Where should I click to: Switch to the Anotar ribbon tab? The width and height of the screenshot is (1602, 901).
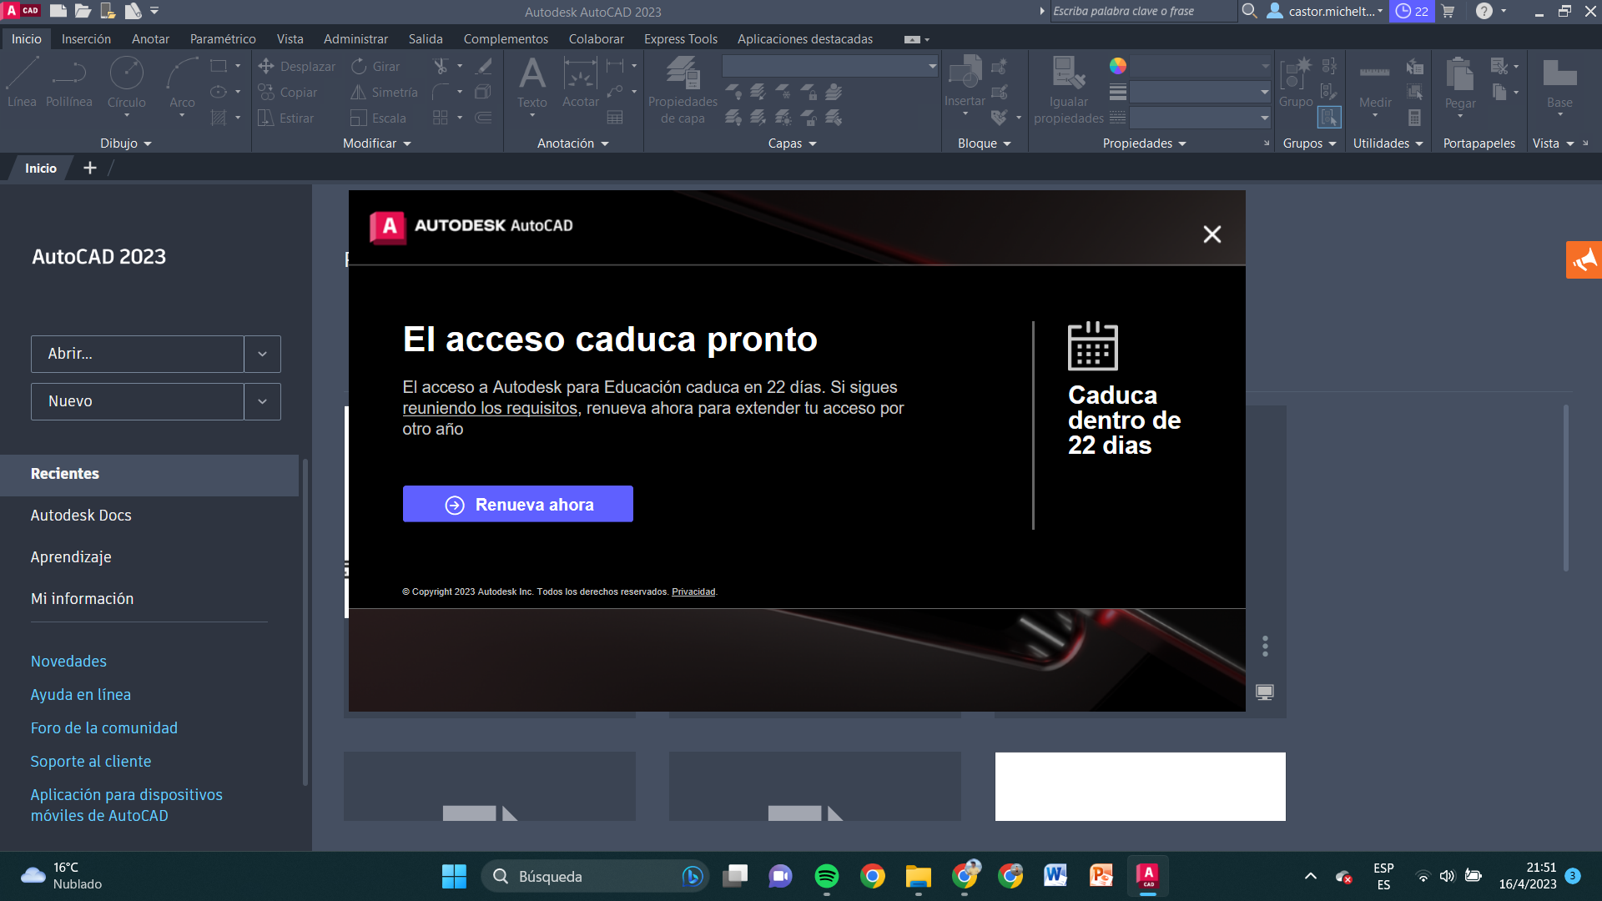[x=150, y=38]
